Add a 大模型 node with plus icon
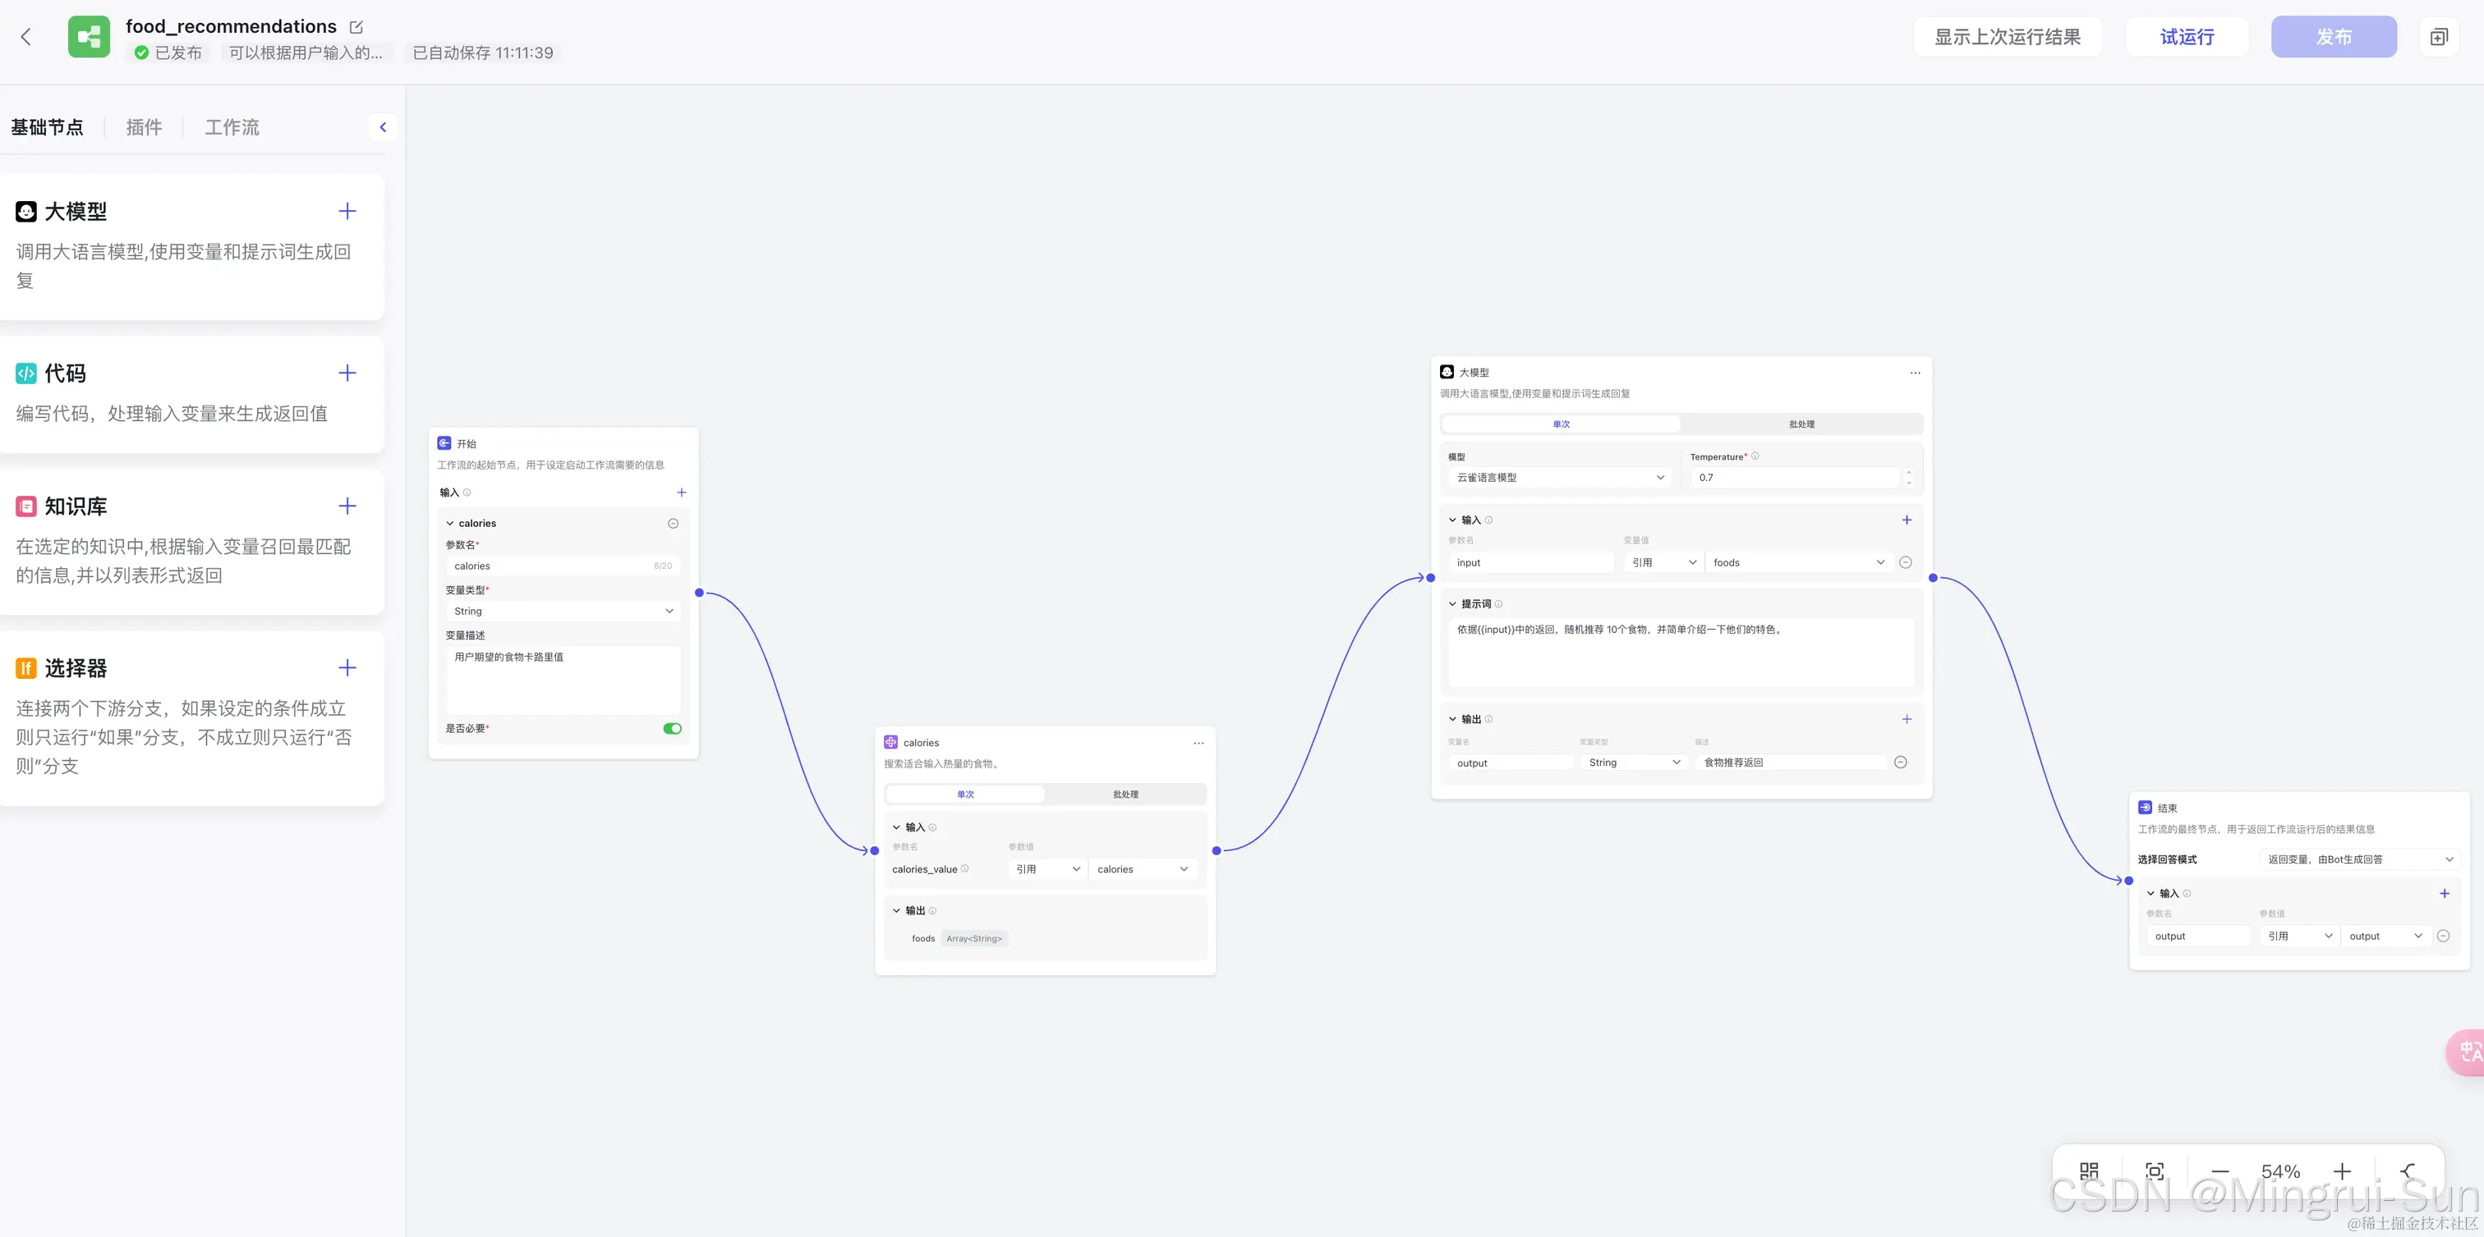 pyautogui.click(x=347, y=211)
